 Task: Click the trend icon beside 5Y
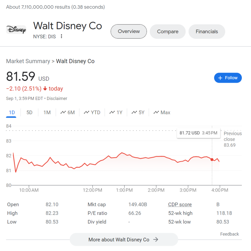[x=134, y=112]
